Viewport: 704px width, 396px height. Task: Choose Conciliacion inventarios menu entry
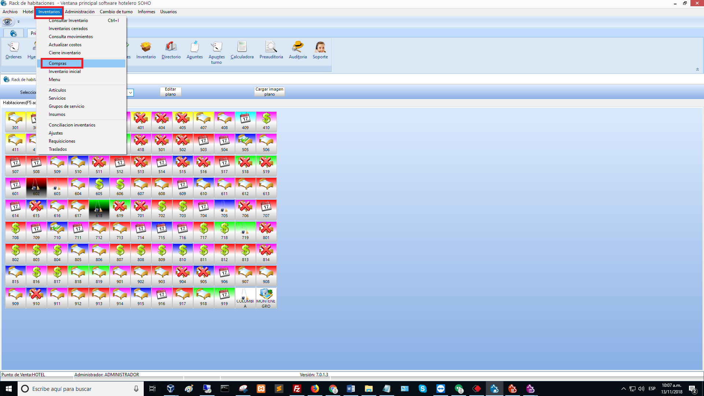[x=72, y=125]
